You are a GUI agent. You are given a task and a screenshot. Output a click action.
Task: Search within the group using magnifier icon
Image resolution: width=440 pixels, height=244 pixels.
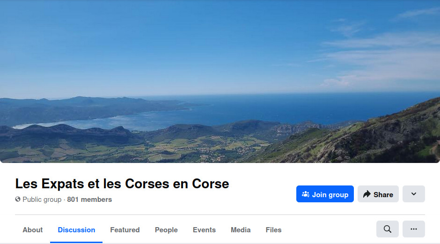387,229
